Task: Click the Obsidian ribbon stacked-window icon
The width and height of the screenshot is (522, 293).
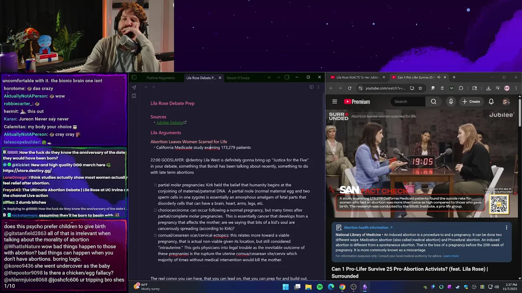Action: click(134, 96)
